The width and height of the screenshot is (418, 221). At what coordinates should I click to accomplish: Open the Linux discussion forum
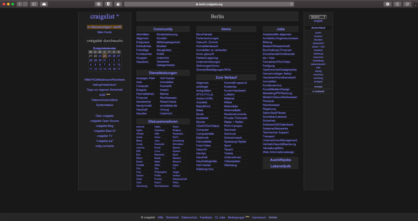[x=157, y=151]
